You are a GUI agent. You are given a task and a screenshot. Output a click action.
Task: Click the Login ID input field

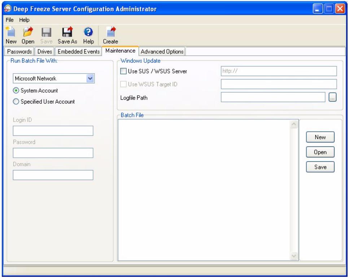[x=53, y=131]
